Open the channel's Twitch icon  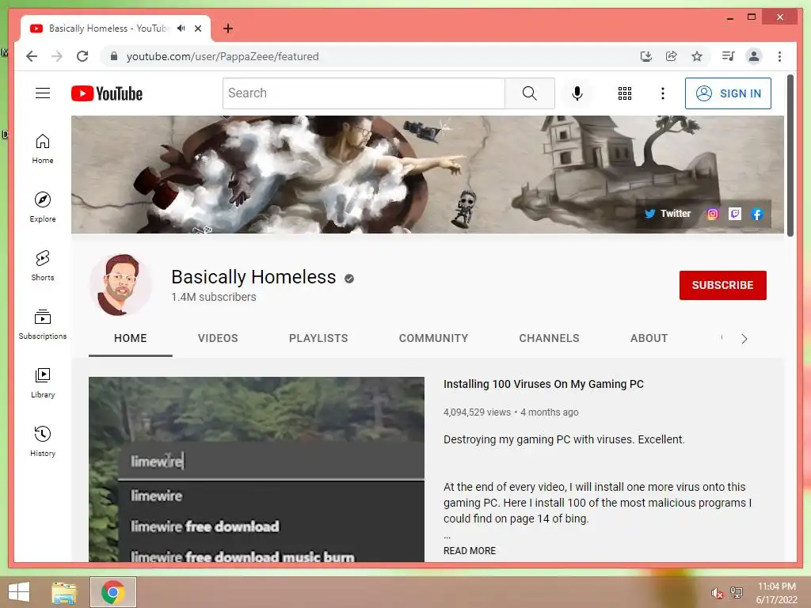tap(734, 214)
